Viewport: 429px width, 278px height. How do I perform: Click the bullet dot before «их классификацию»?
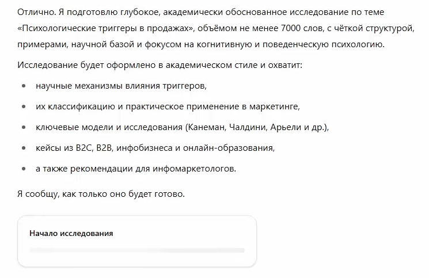point(24,106)
